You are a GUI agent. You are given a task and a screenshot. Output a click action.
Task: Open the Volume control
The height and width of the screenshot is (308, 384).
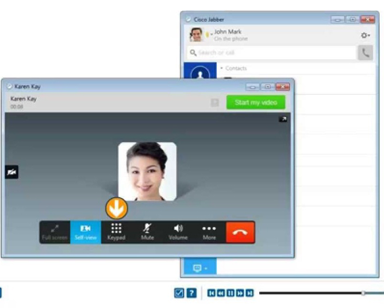tap(178, 232)
